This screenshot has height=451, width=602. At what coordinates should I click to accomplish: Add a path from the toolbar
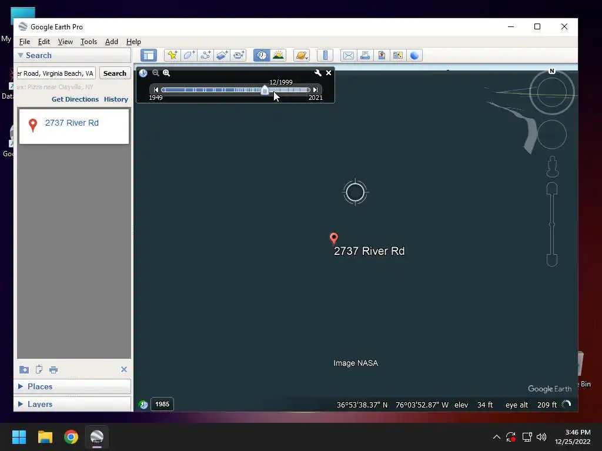point(205,55)
